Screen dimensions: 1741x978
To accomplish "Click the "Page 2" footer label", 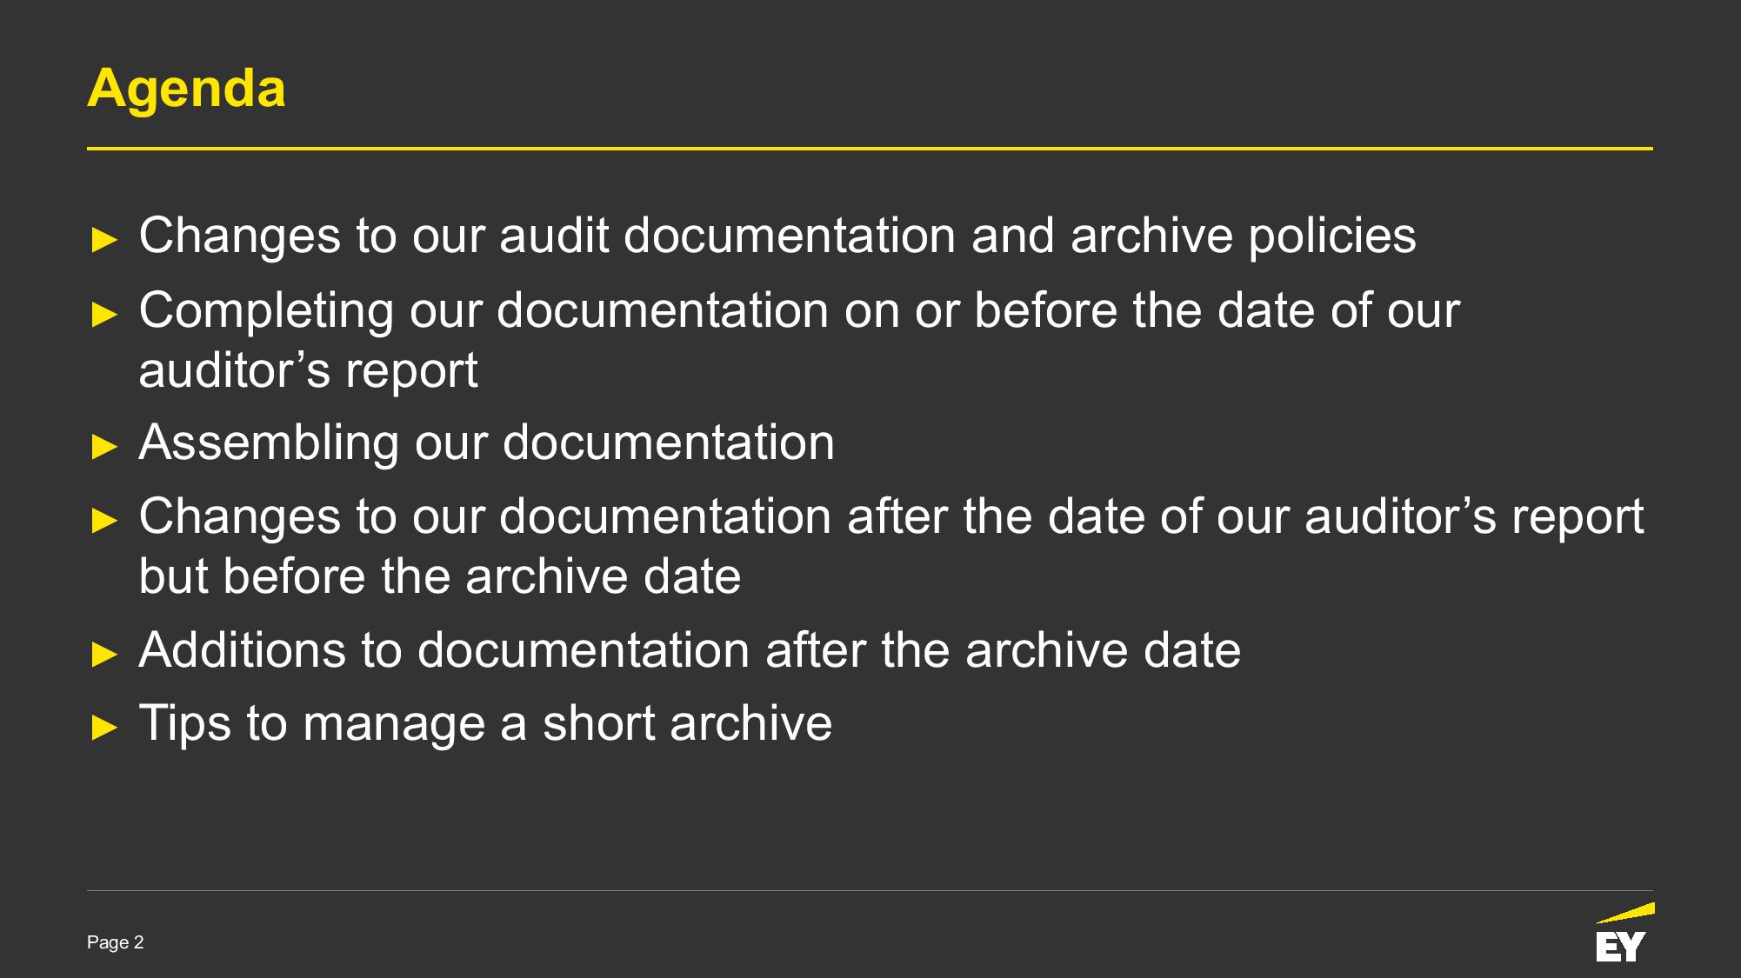I will coord(115,942).
